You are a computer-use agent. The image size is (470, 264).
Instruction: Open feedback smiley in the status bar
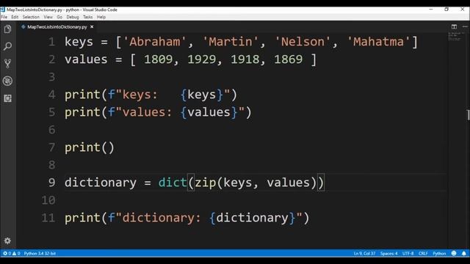pos(454,253)
